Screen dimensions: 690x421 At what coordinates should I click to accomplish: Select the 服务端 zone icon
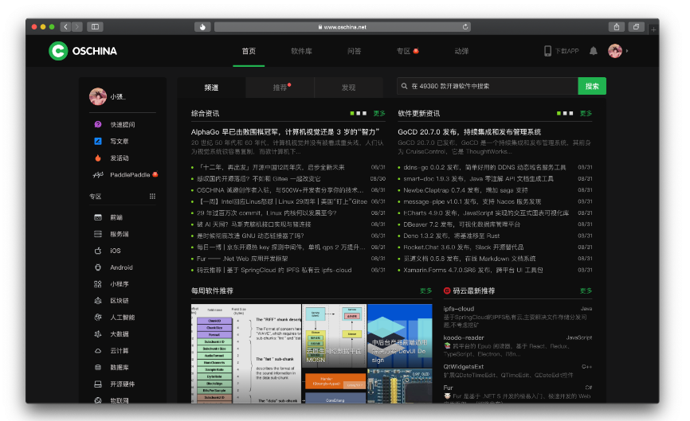tap(98, 234)
